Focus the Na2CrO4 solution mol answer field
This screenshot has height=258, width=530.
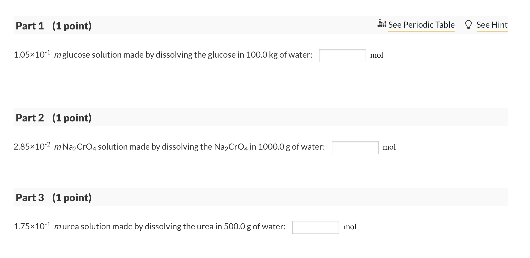pos(355,148)
